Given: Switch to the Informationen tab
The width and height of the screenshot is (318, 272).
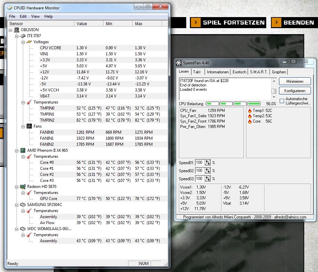Looking at the screenshot, I should click(218, 72).
